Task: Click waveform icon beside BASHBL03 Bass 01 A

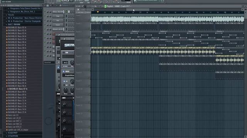Action: coord(7,71)
